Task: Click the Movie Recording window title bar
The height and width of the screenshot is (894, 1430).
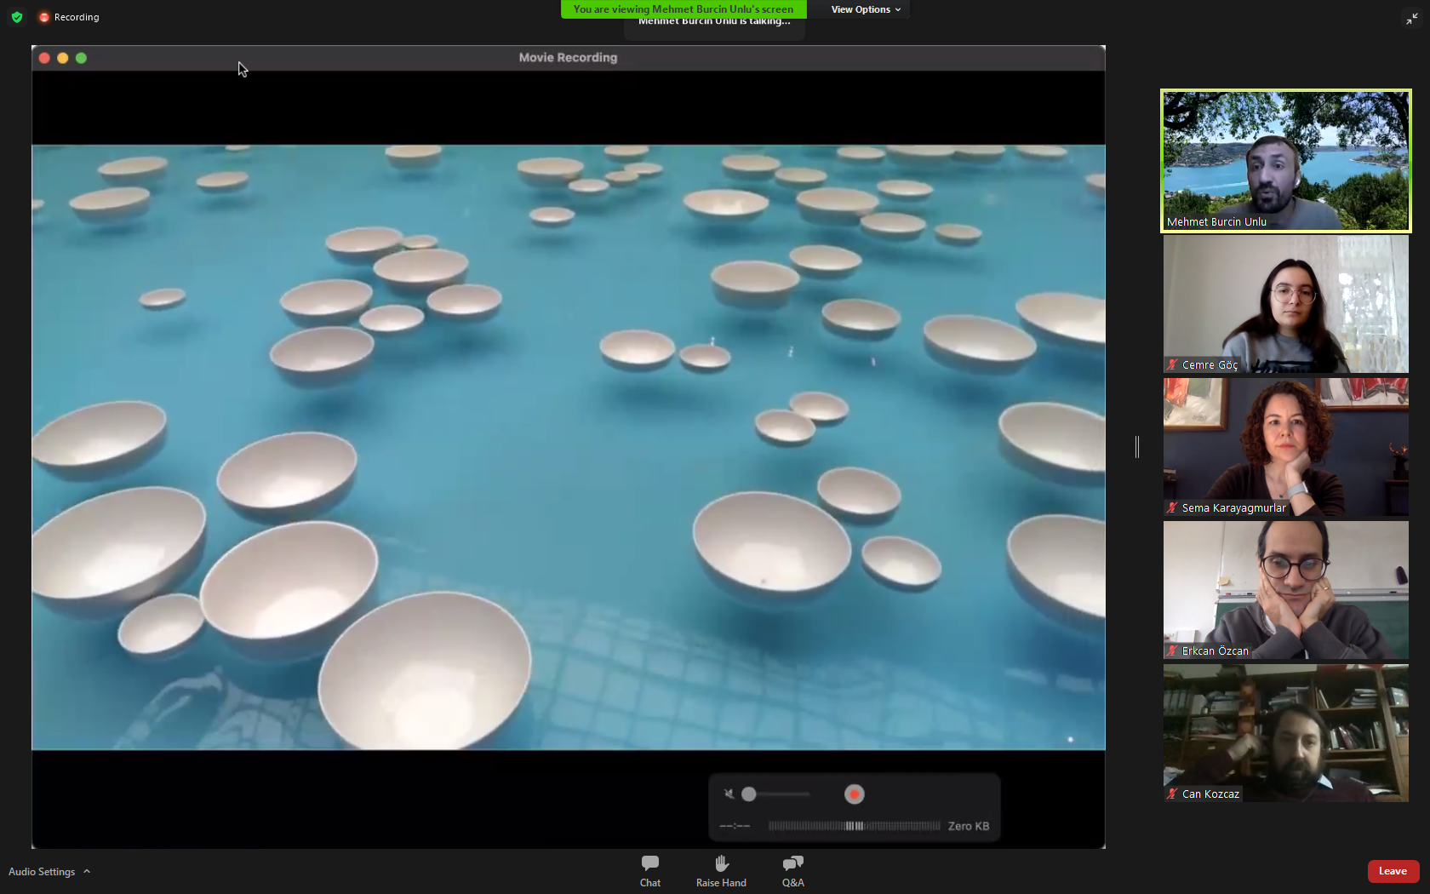Action: (x=568, y=58)
